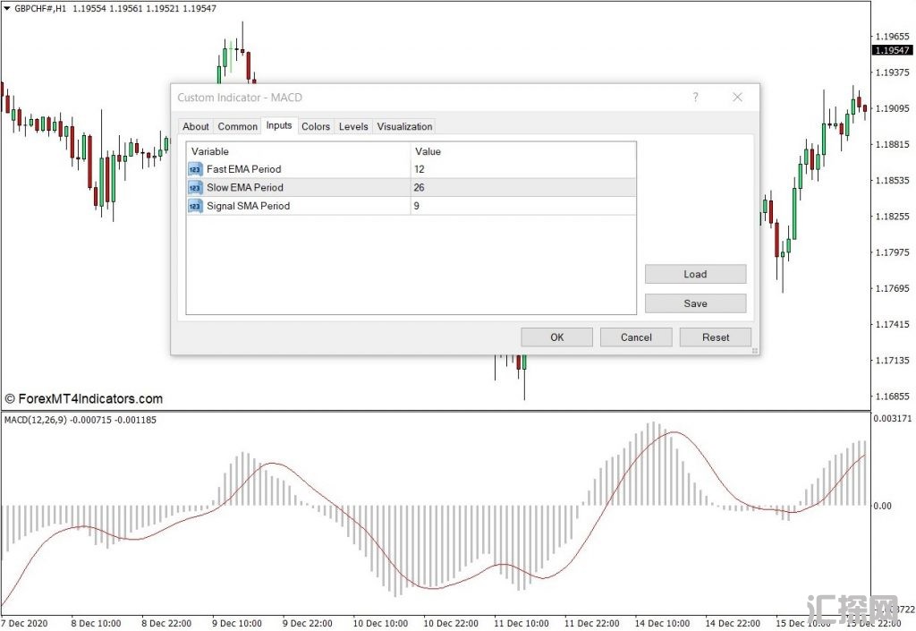Switch to the Levels tab

point(353,126)
